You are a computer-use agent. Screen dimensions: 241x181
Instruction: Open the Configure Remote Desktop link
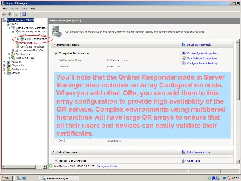202,63
